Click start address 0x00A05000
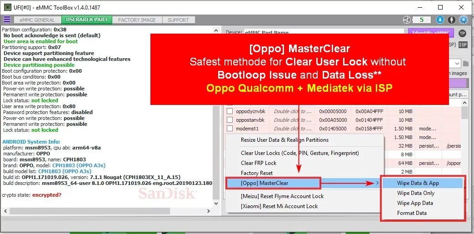This screenshot has height=234, width=474. tap(333, 120)
